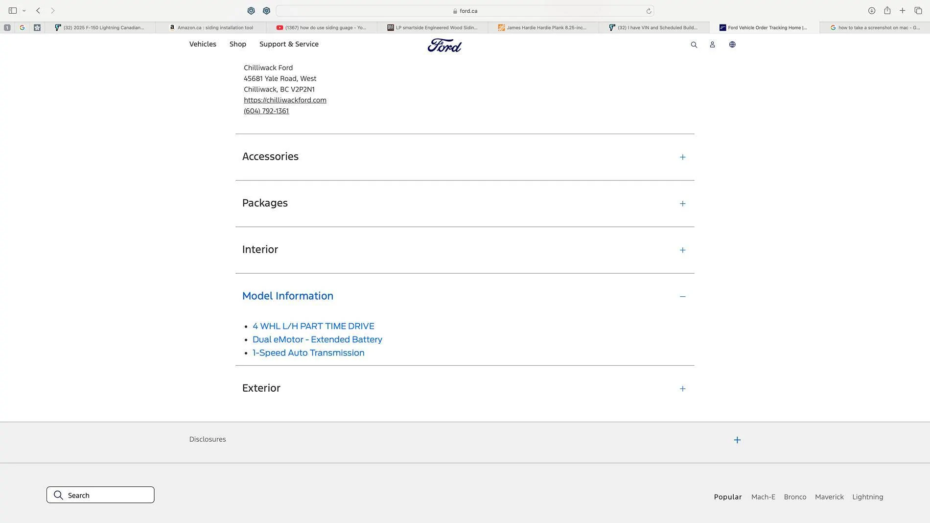Screen dimensions: 930x523
Task: Select the Popular footer label
Action: tap(727, 497)
